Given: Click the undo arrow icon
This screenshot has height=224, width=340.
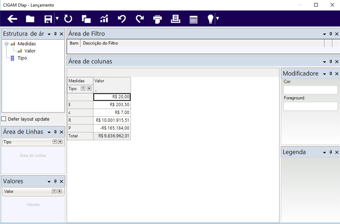Looking at the screenshot, I should [x=122, y=19].
